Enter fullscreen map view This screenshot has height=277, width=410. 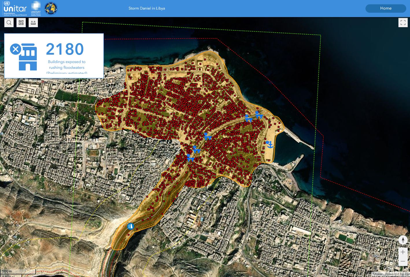pos(403,23)
